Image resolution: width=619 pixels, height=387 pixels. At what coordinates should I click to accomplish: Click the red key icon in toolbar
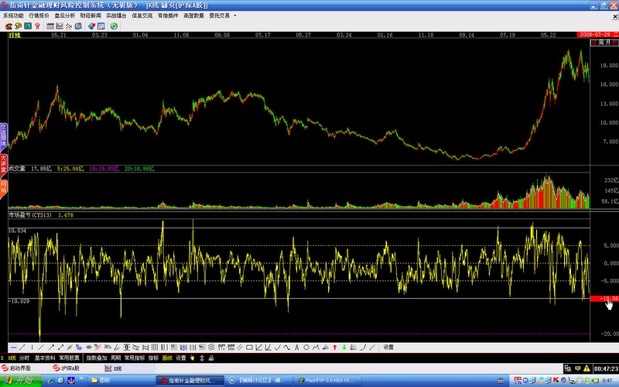[38, 26]
